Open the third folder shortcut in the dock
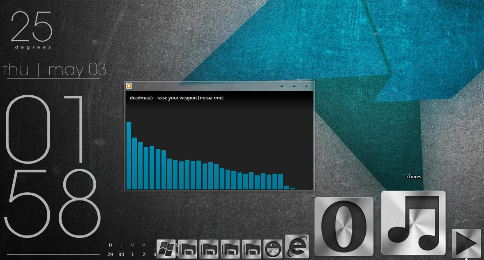 coord(231,248)
